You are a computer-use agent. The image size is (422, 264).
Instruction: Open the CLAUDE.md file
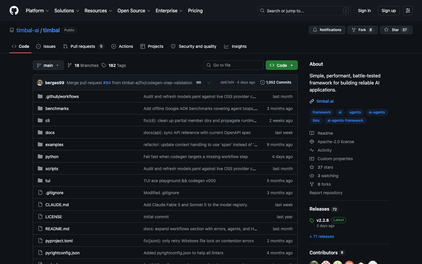(57, 205)
